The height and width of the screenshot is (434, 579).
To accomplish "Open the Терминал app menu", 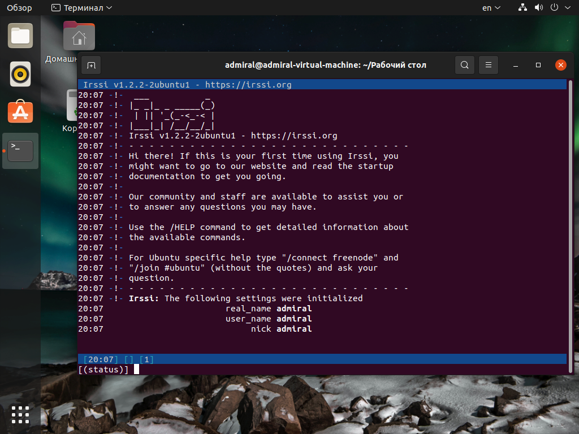I will pyautogui.click(x=81, y=8).
